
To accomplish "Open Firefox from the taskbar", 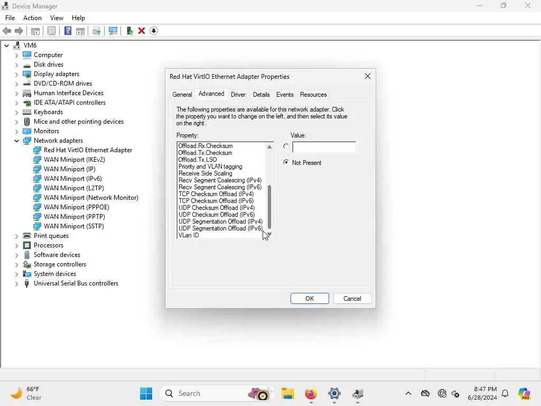I will pos(311,393).
